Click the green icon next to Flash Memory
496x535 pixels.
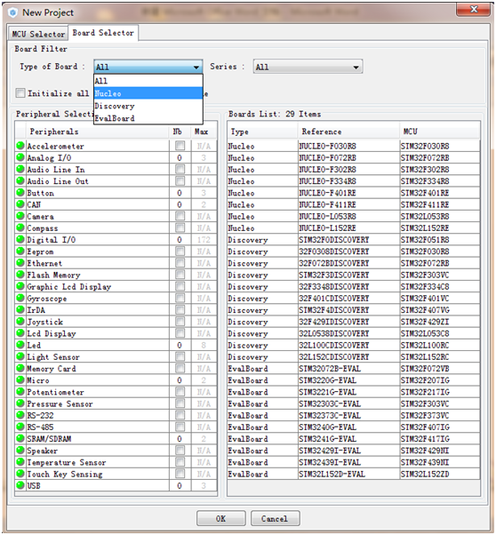(x=20, y=275)
